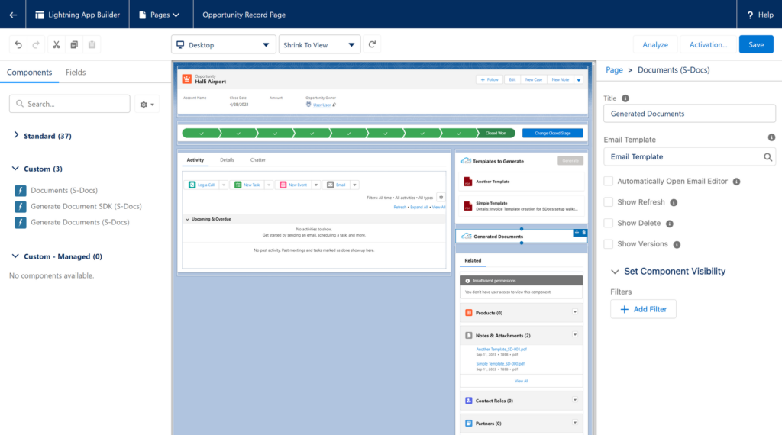Screen dimensions: 782x435
Task: Click the cut scissors icon
Action: click(57, 45)
